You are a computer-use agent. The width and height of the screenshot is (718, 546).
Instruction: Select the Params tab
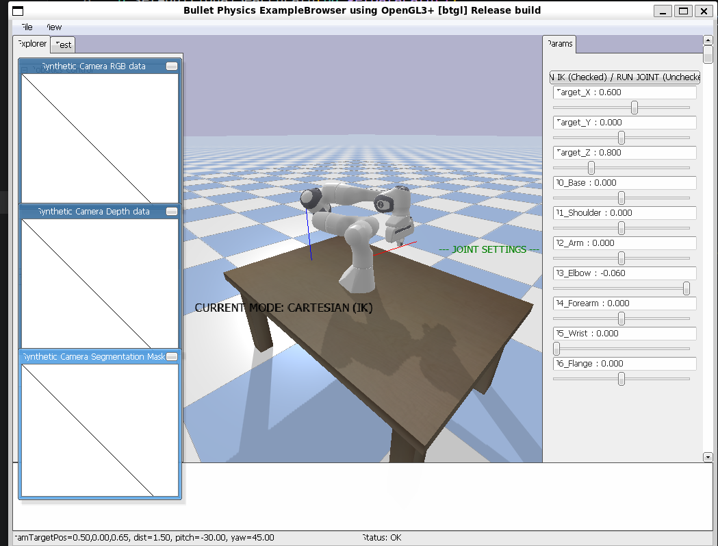coord(560,44)
